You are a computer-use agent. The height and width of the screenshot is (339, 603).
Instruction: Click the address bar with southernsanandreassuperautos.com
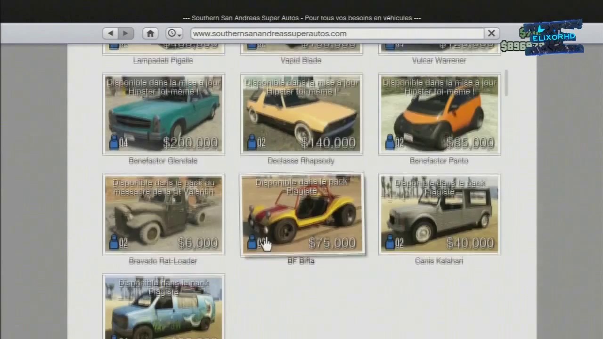tap(337, 33)
